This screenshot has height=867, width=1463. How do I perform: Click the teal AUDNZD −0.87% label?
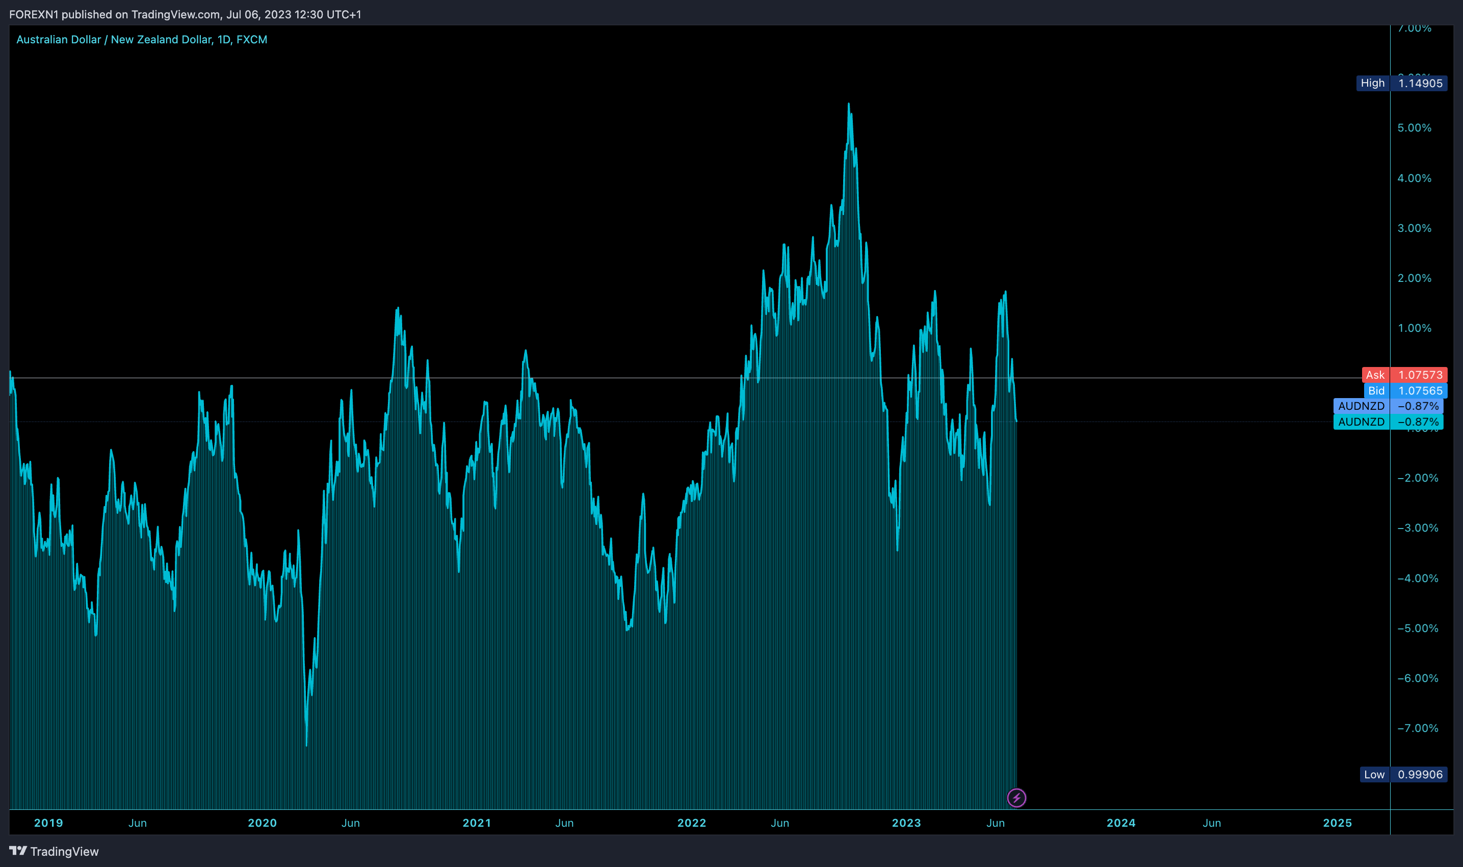(x=1388, y=421)
